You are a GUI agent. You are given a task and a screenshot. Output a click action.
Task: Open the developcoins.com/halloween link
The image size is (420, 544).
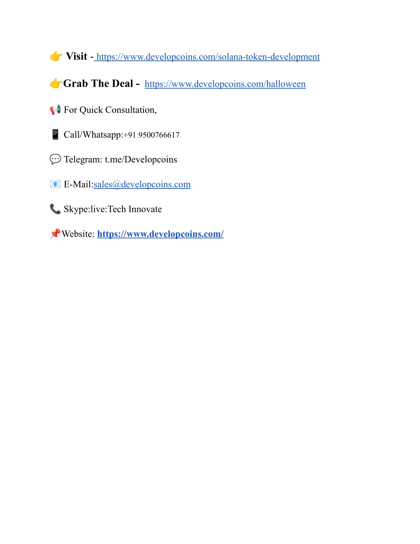[225, 84]
